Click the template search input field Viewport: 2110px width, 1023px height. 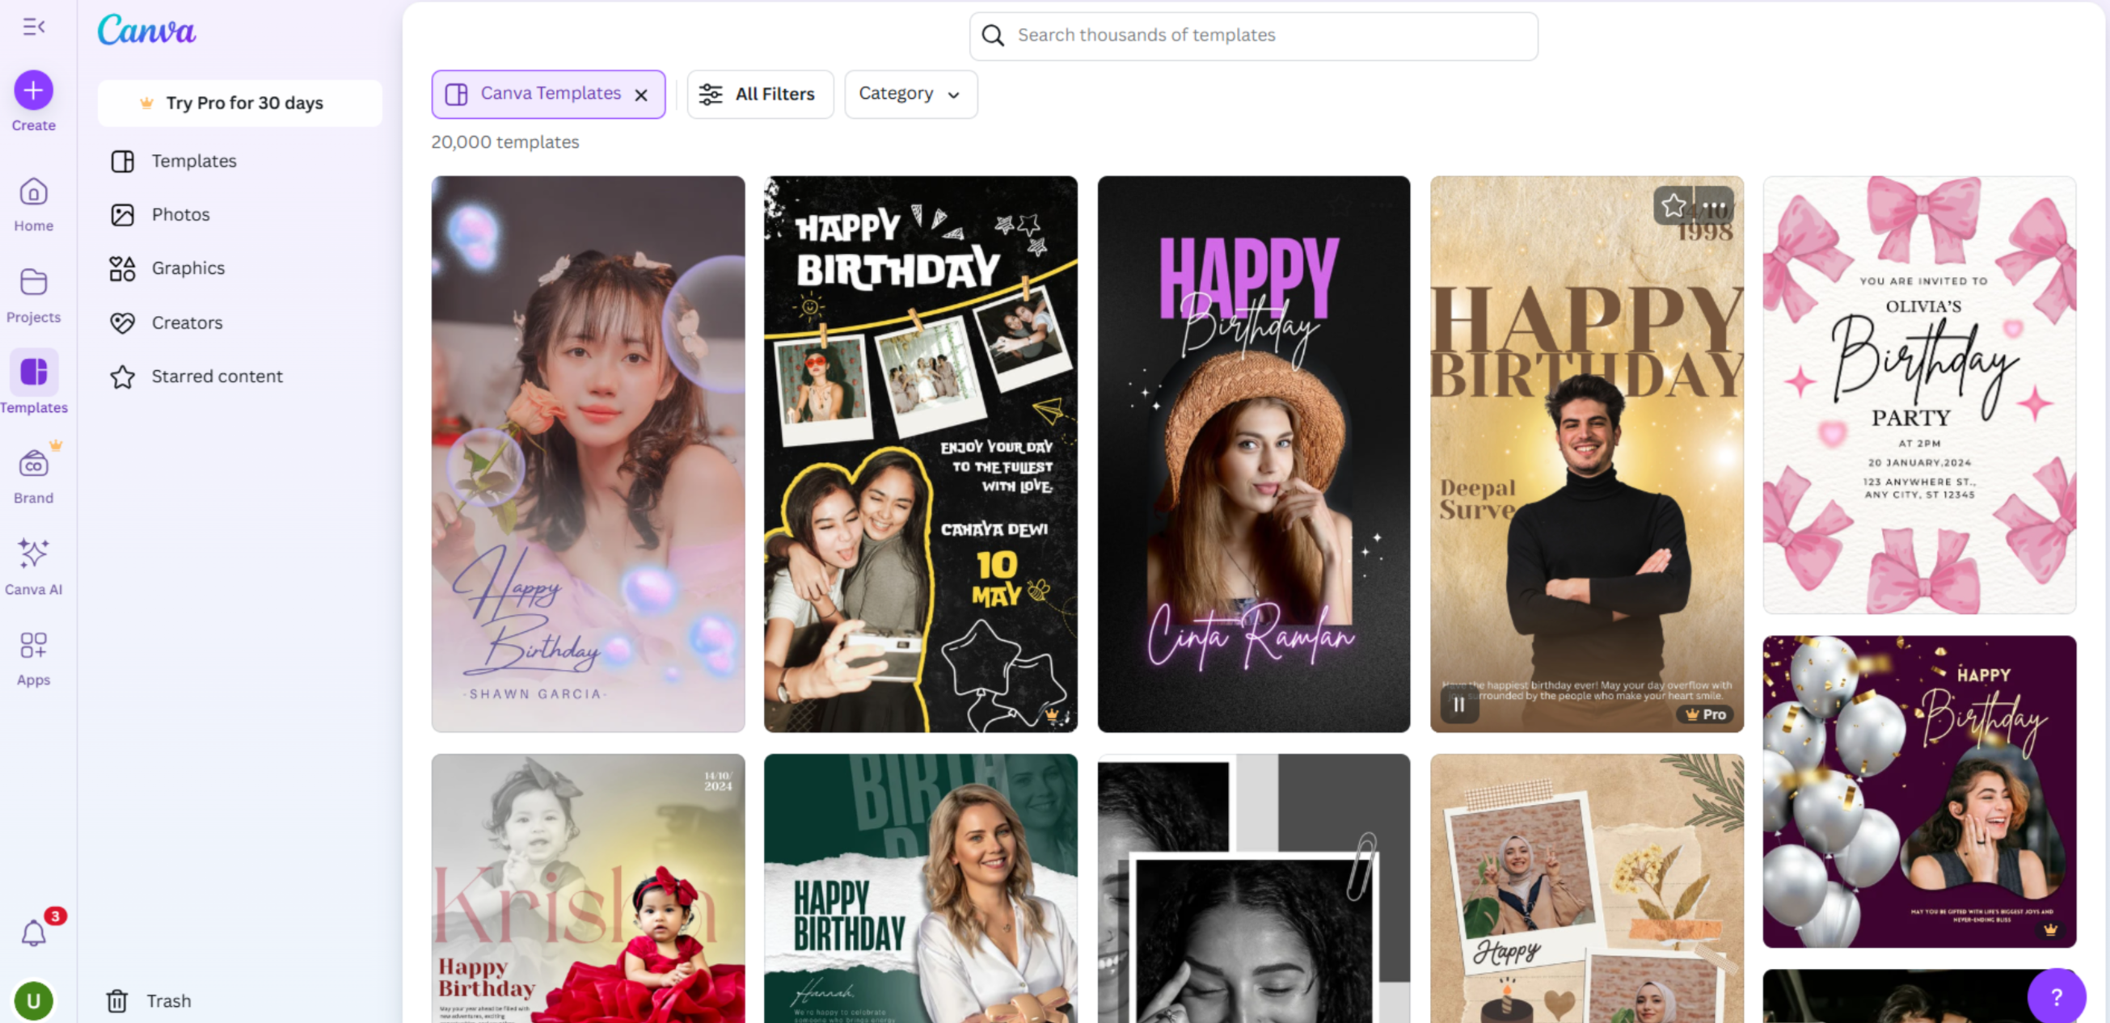(x=1253, y=36)
